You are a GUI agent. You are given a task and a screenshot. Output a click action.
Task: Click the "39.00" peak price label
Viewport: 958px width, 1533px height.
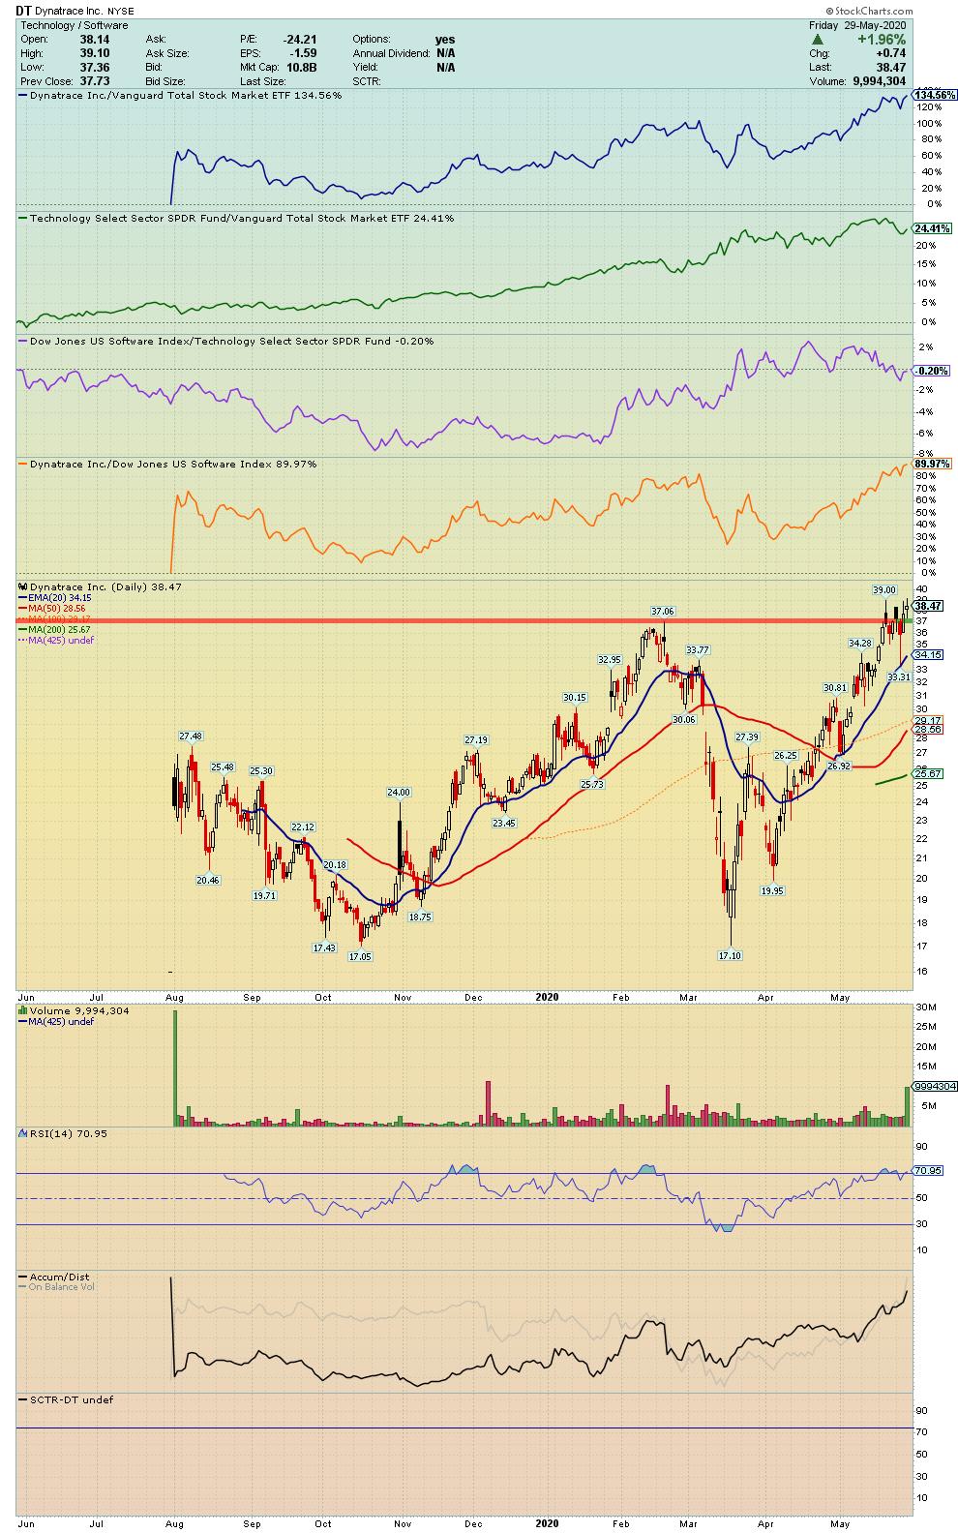click(x=883, y=589)
